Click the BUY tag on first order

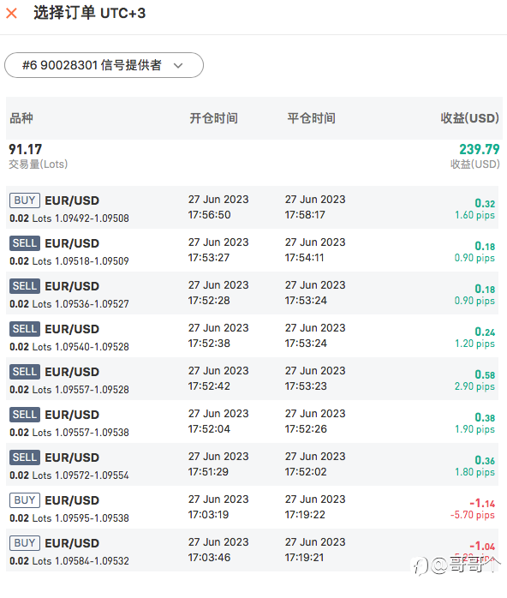click(25, 200)
